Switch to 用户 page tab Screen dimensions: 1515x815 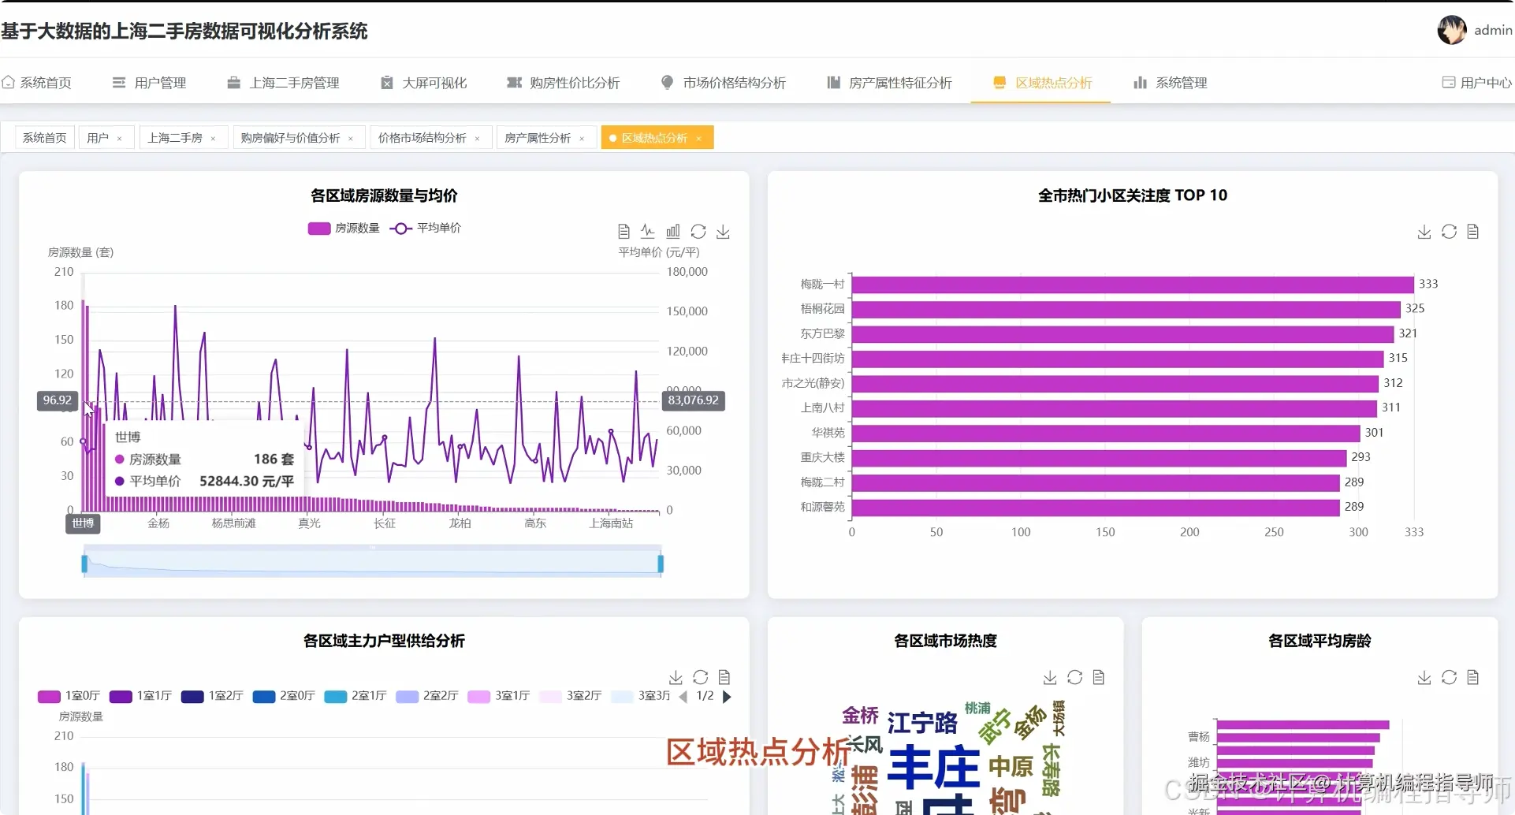tap(98, 138)
